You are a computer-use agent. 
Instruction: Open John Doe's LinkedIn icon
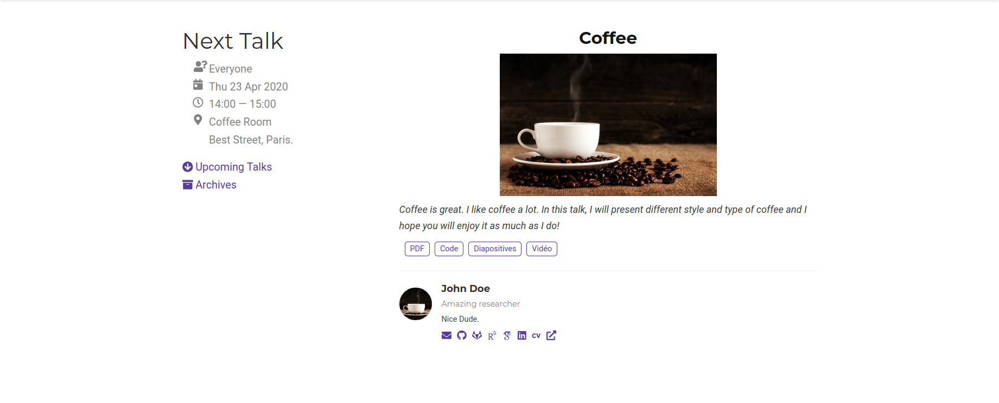point(522,335)
